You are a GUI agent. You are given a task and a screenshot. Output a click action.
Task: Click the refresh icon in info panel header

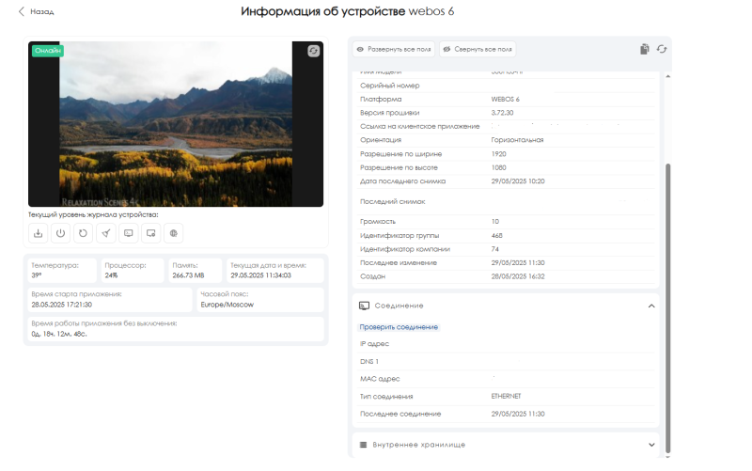662,49
